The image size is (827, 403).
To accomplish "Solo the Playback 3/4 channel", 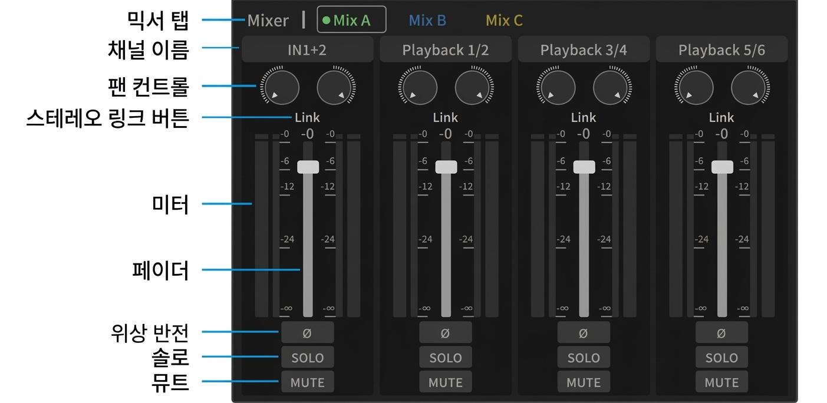I will pyautogui.click(x=583, y=358).
